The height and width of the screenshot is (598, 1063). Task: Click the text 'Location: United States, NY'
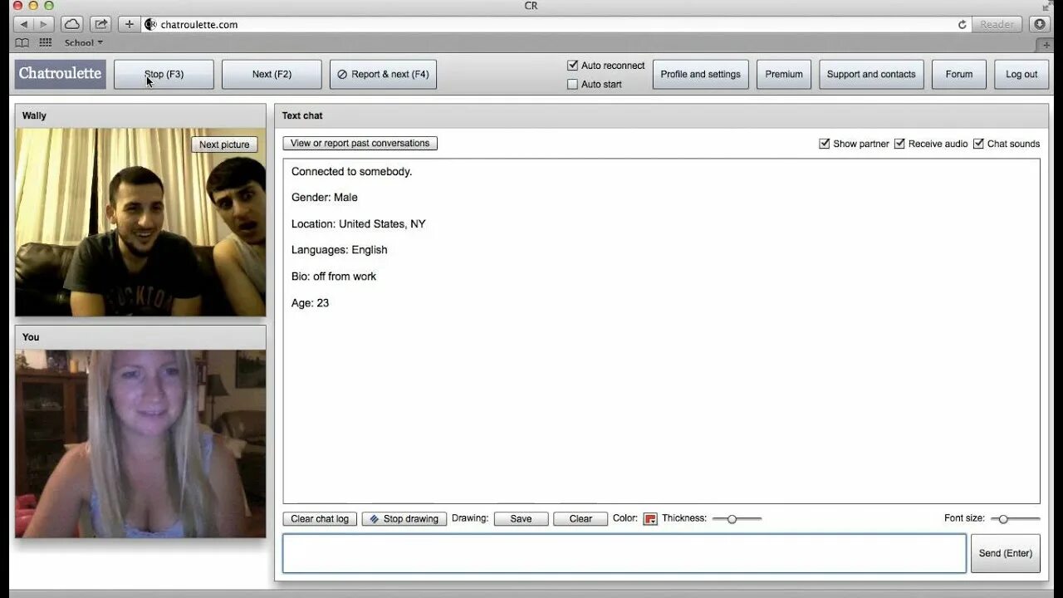[358, 223]
